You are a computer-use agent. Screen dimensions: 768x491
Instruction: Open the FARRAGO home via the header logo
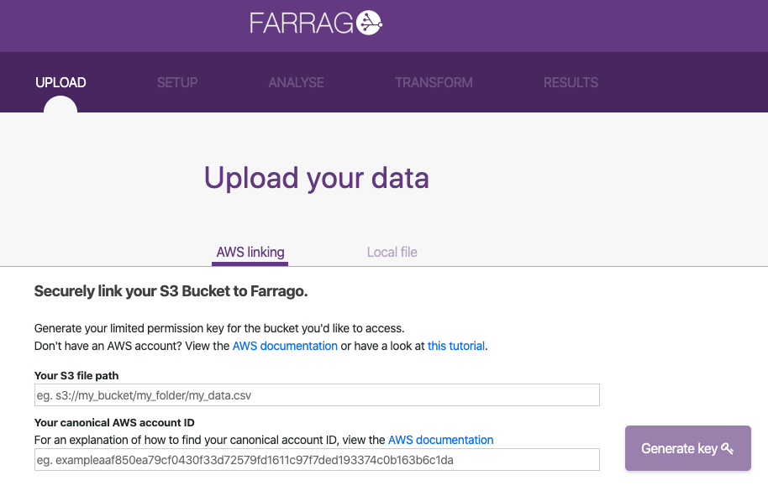click(x=315, y=22)
